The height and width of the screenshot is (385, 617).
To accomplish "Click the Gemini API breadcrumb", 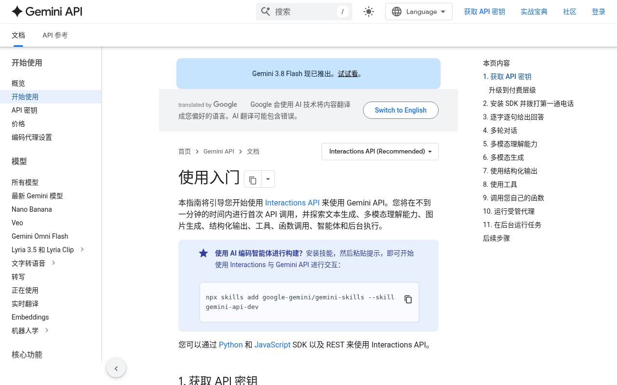I will pyautogui.click(x=219, y=152).
